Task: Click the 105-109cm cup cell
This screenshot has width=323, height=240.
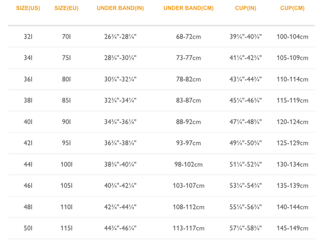Action: [292, 58]
